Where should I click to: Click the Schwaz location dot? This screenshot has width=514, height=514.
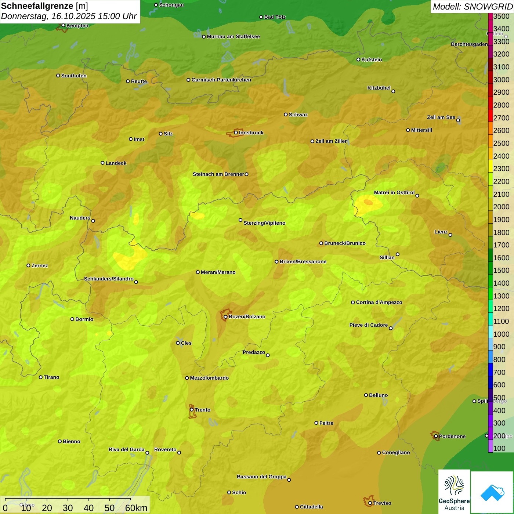286,115
